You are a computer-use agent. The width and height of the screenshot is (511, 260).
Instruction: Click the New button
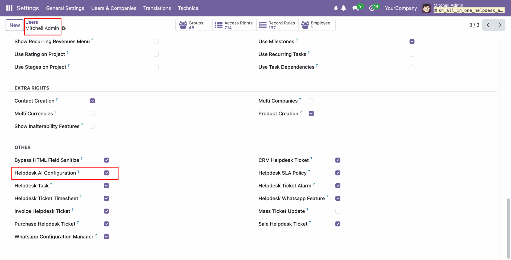coord(15,25)
